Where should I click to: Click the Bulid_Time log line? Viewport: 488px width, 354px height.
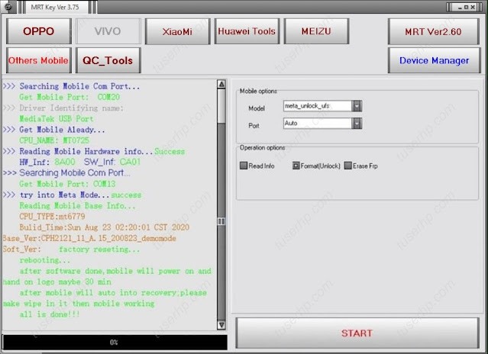tap(105, 227)
